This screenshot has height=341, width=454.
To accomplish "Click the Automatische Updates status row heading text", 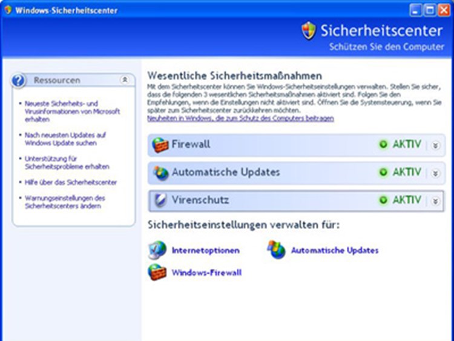I will click(226, 172).
